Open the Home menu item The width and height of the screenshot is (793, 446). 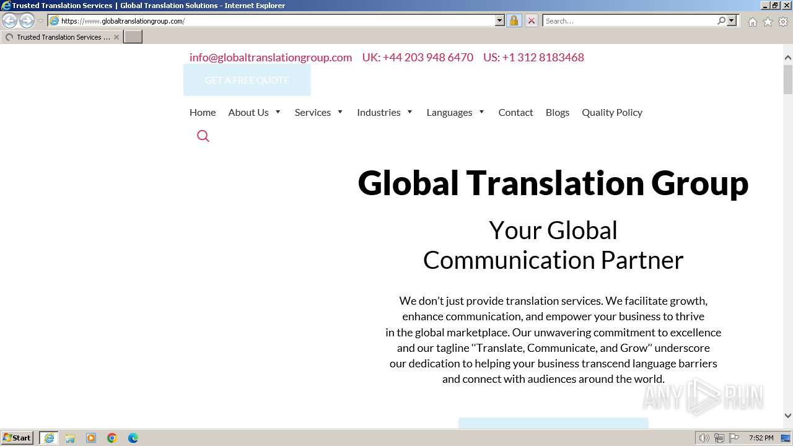click(x=203, y=112)
